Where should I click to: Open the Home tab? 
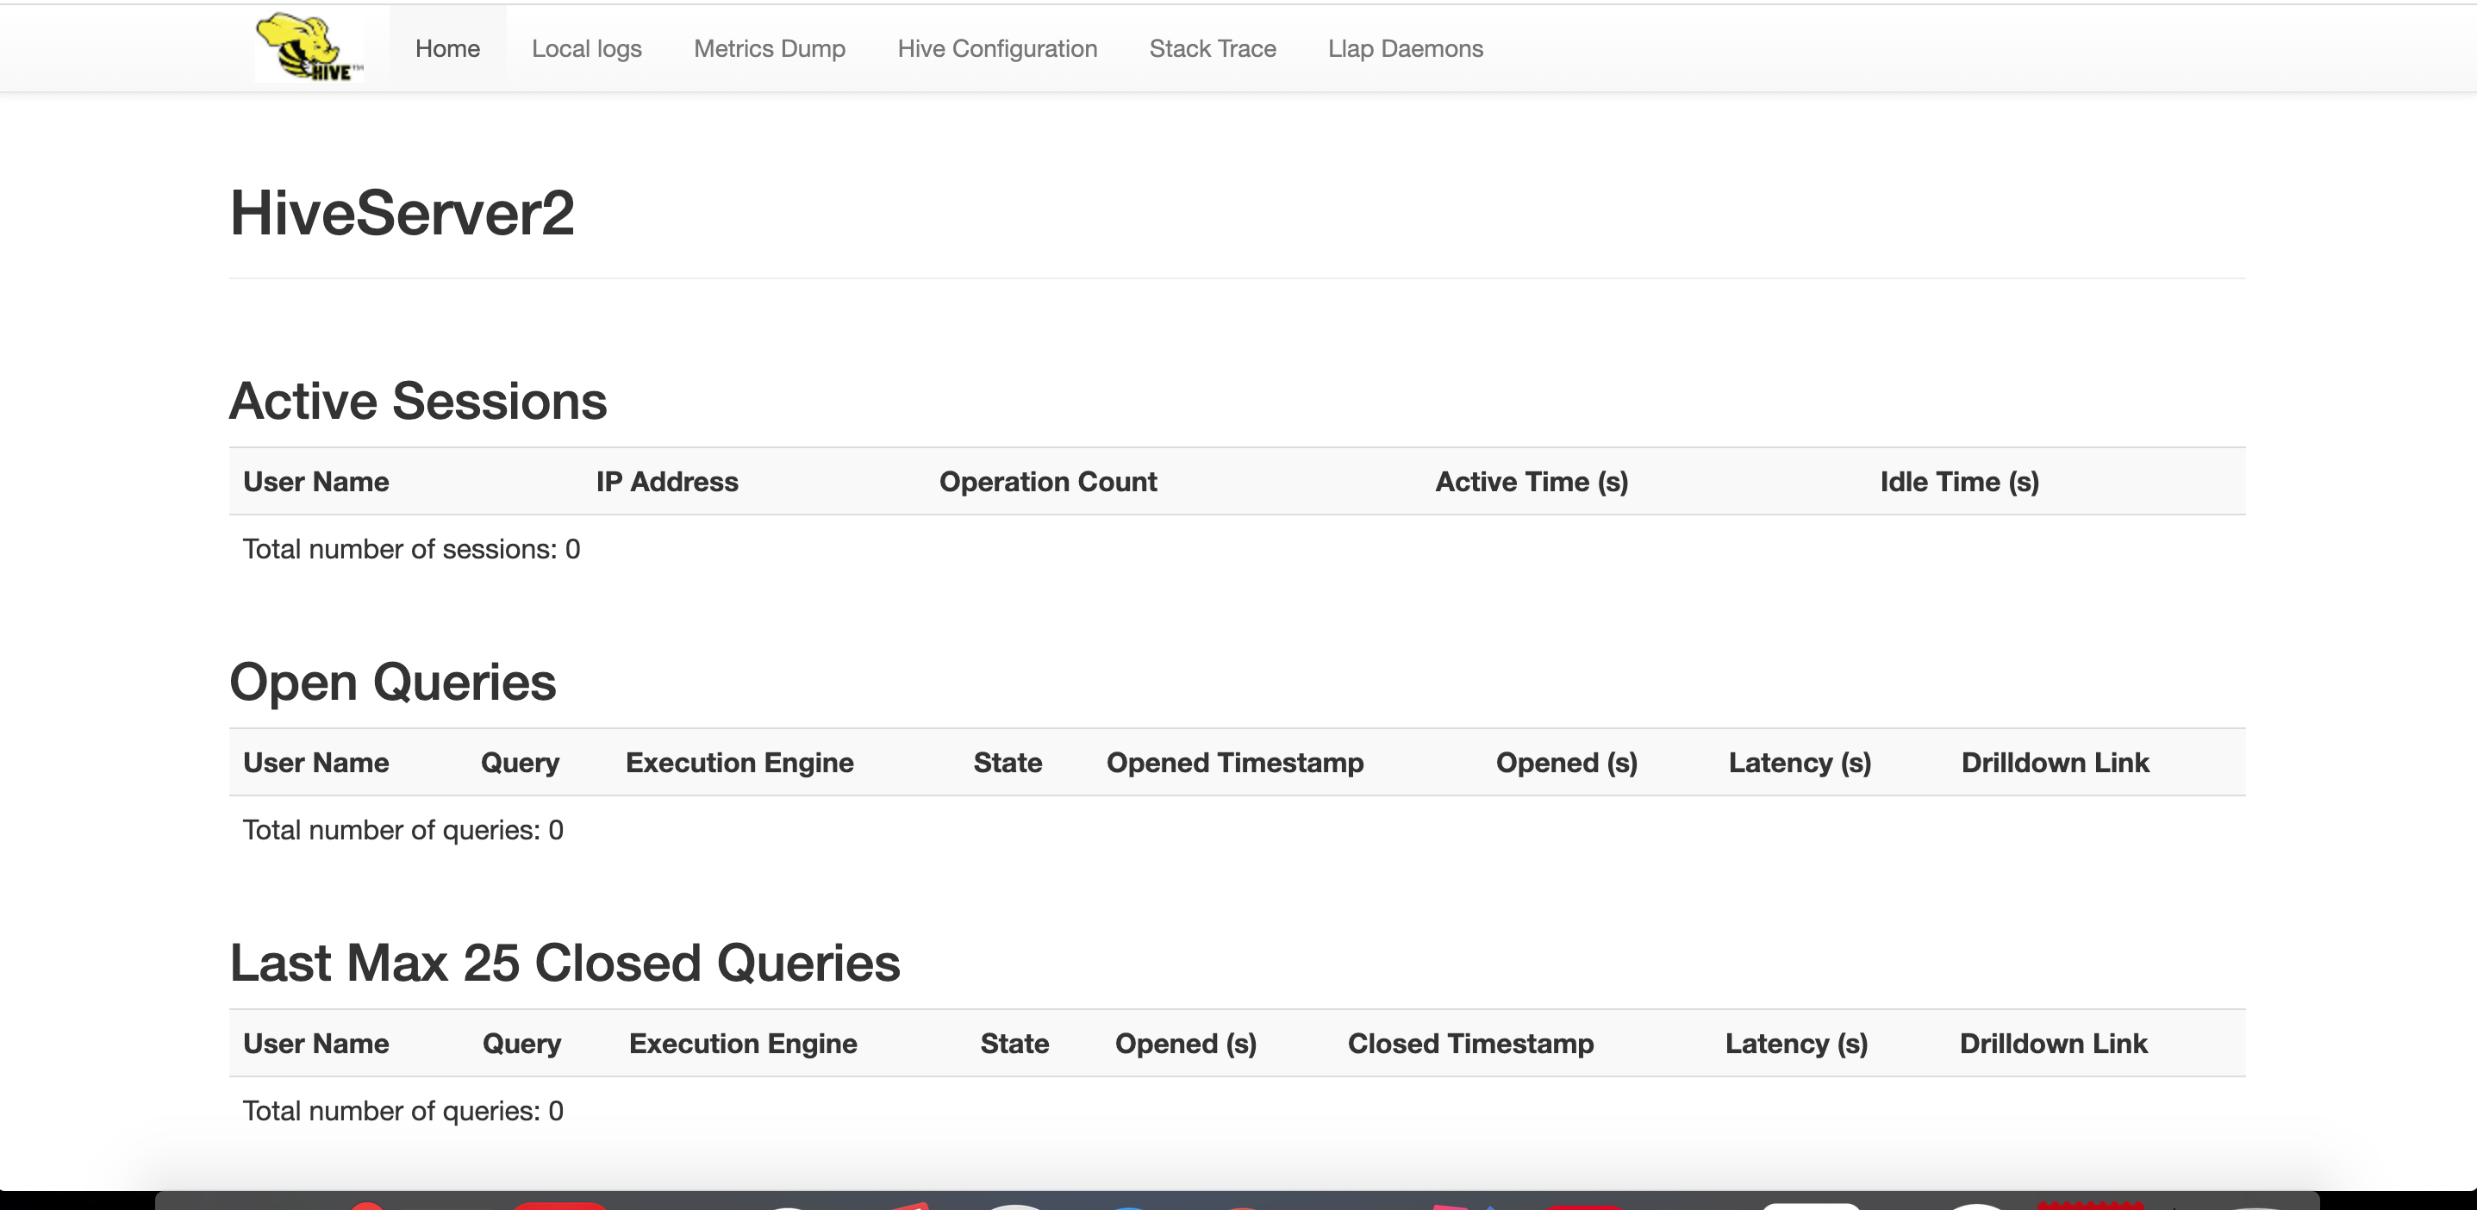pos(447,49)
